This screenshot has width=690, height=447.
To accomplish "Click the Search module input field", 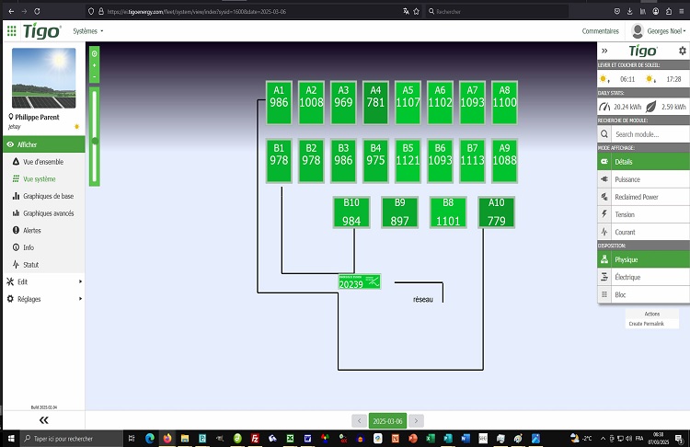I will (x=650, y=135).
